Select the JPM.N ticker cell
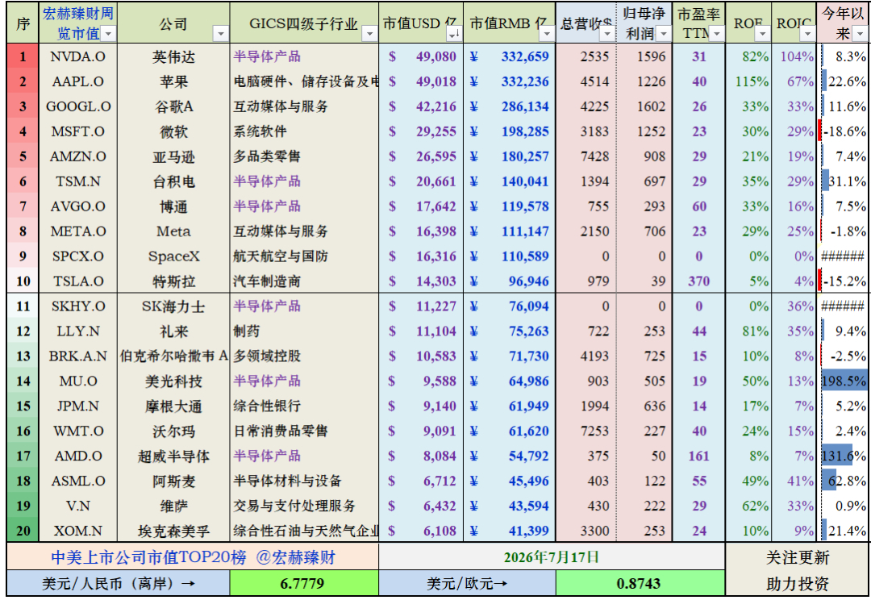The image size is (871, 600). point(77,406)
